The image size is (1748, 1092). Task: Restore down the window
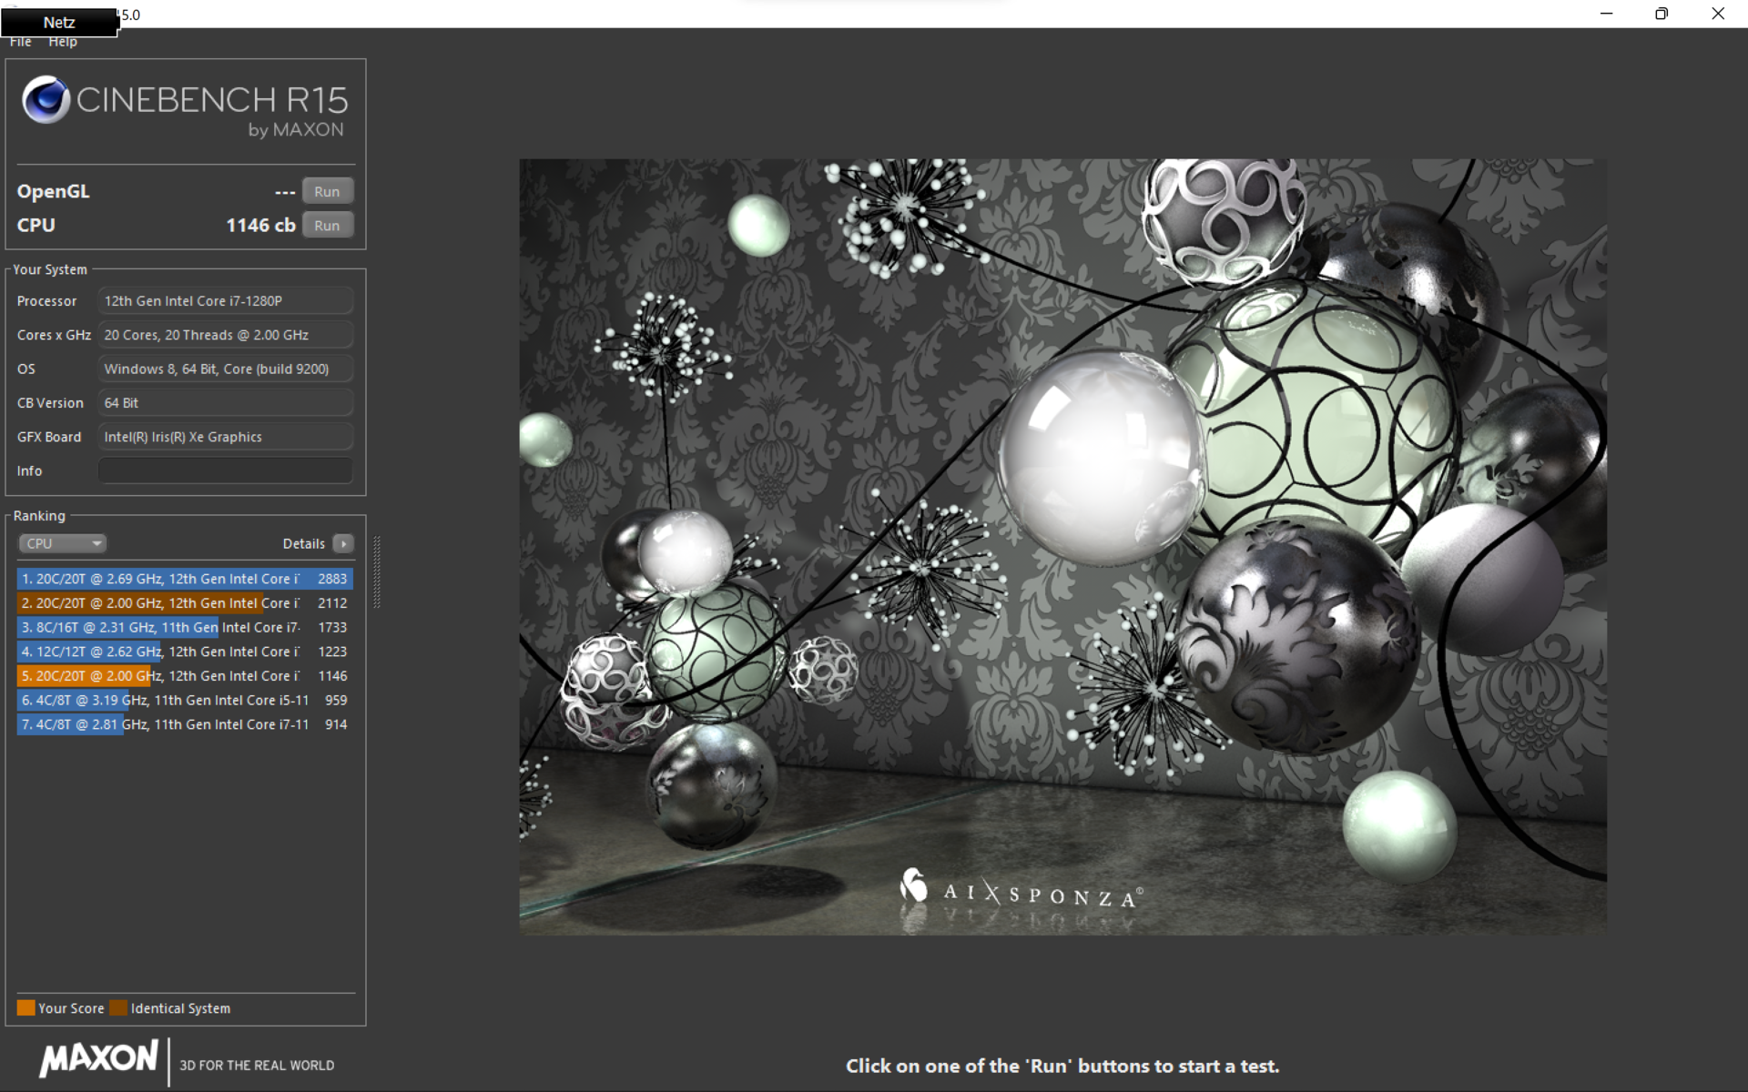(1662, 14)
